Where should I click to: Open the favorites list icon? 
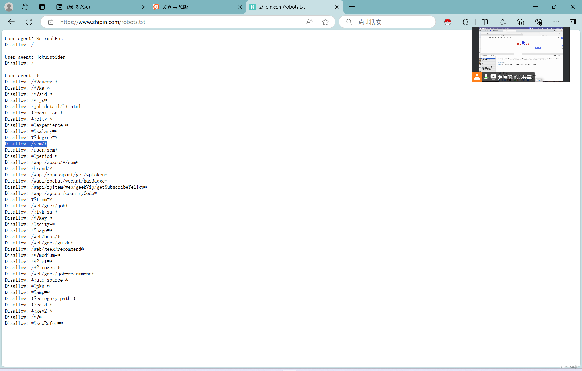point(503,22)
